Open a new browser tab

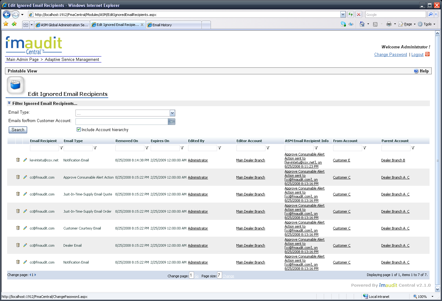(206, 25)
